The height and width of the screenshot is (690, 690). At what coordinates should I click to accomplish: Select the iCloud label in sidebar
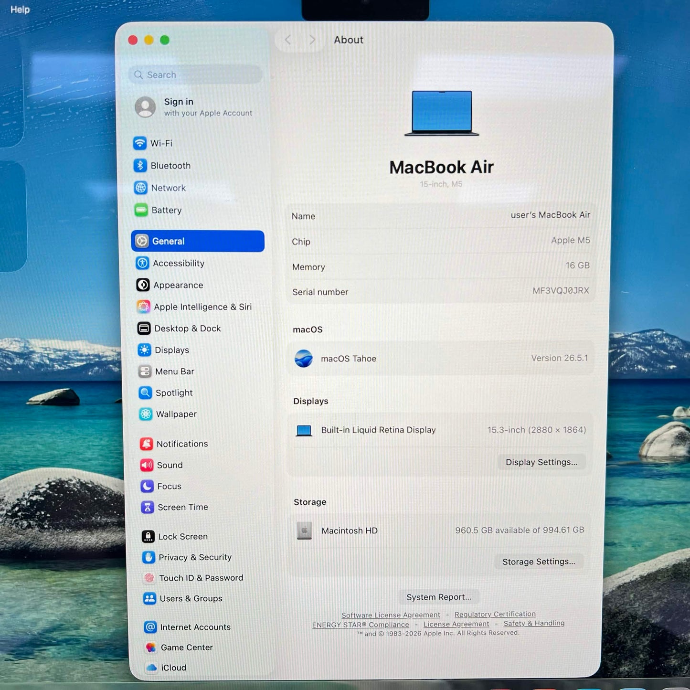tap(173, 668)
